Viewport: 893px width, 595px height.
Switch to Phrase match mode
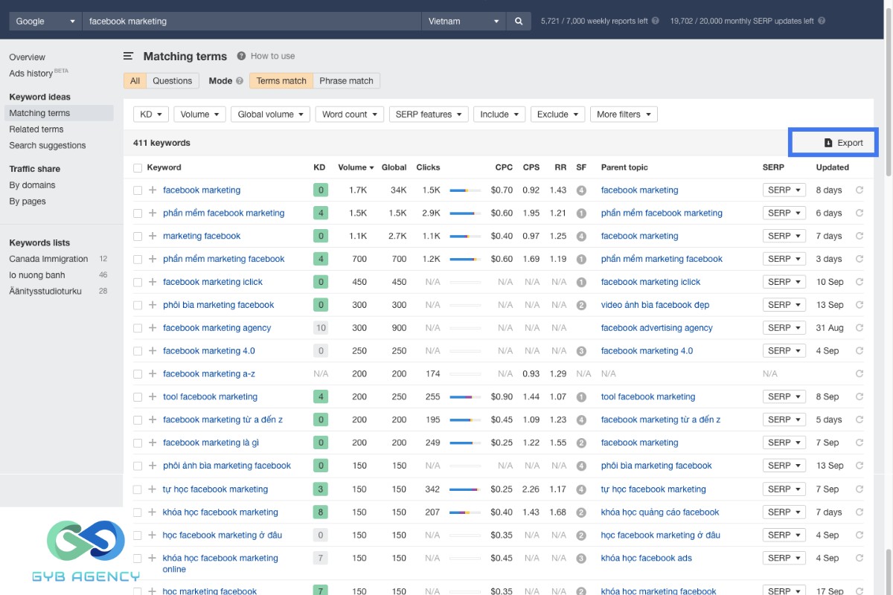[x=346, y=81]
